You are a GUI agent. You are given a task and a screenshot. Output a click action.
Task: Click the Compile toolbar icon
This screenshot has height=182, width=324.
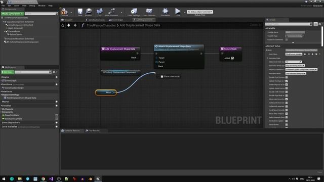[x=64, y=12]
